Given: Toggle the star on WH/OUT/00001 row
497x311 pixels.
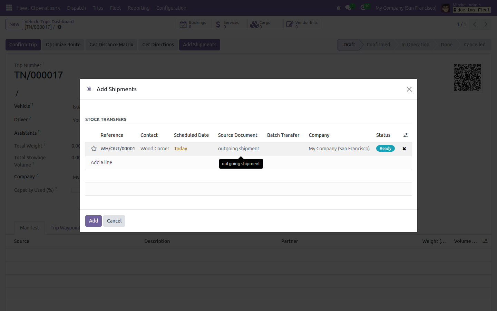Looking at the screenshot, I should tap(94, 149).
